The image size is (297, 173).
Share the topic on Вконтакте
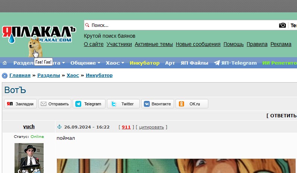158,104
